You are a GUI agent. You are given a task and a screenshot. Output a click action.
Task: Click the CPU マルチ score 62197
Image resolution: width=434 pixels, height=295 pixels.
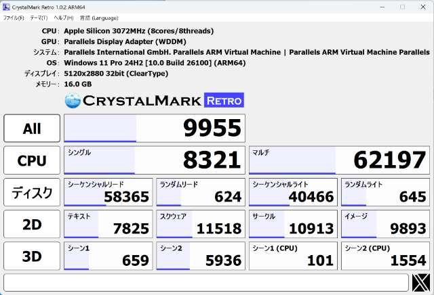339,160
